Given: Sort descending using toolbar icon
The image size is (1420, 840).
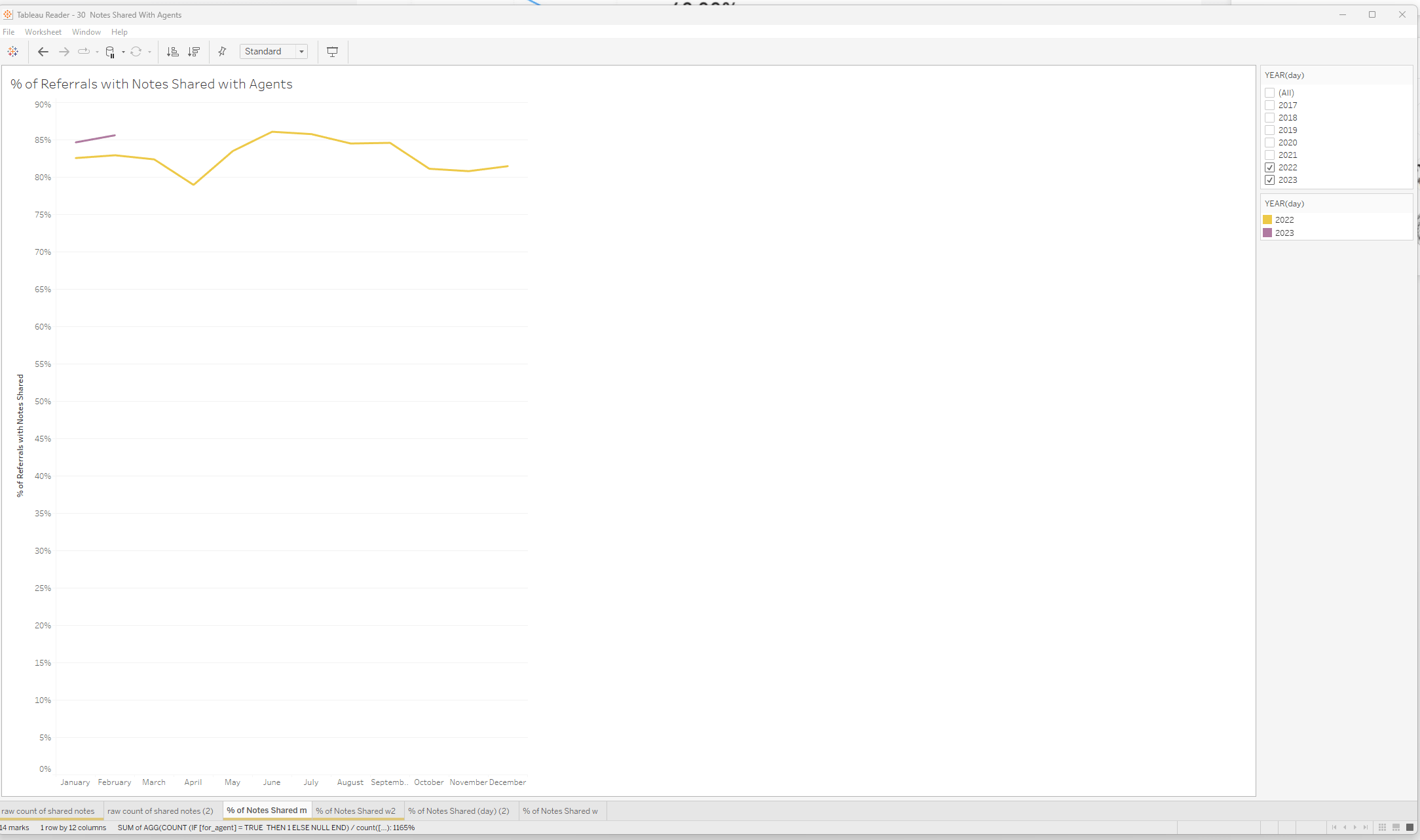Looking at the screenshot, I should pyautogui.click(x=194, y=52).
